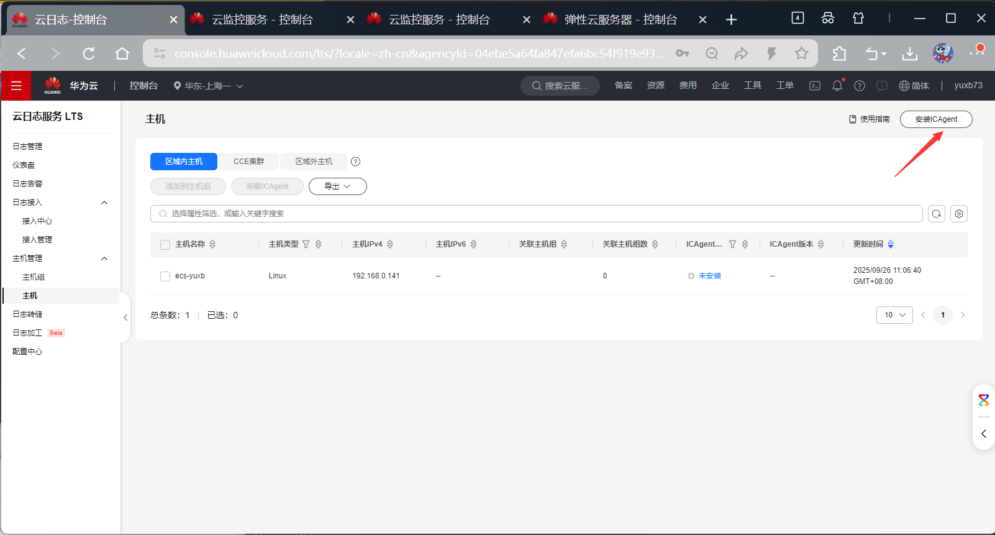Filter by ICAgent status funnel icon
This screenshot has height=535, width=995.
(732, 244)
